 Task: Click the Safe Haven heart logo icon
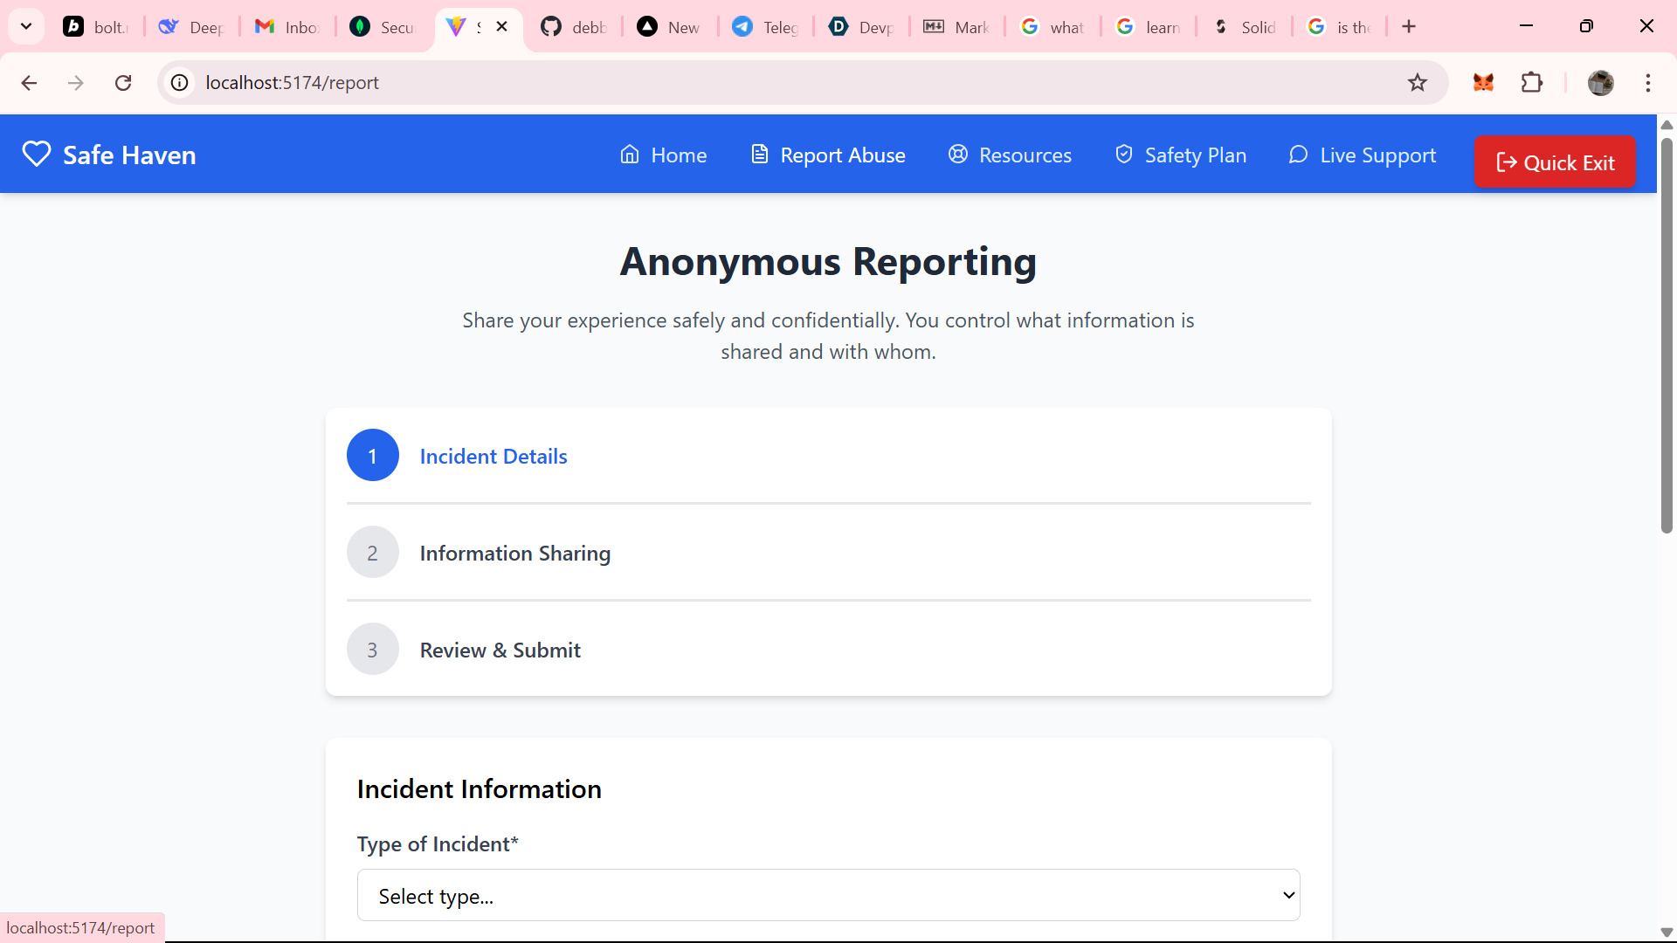click(37, 154)
